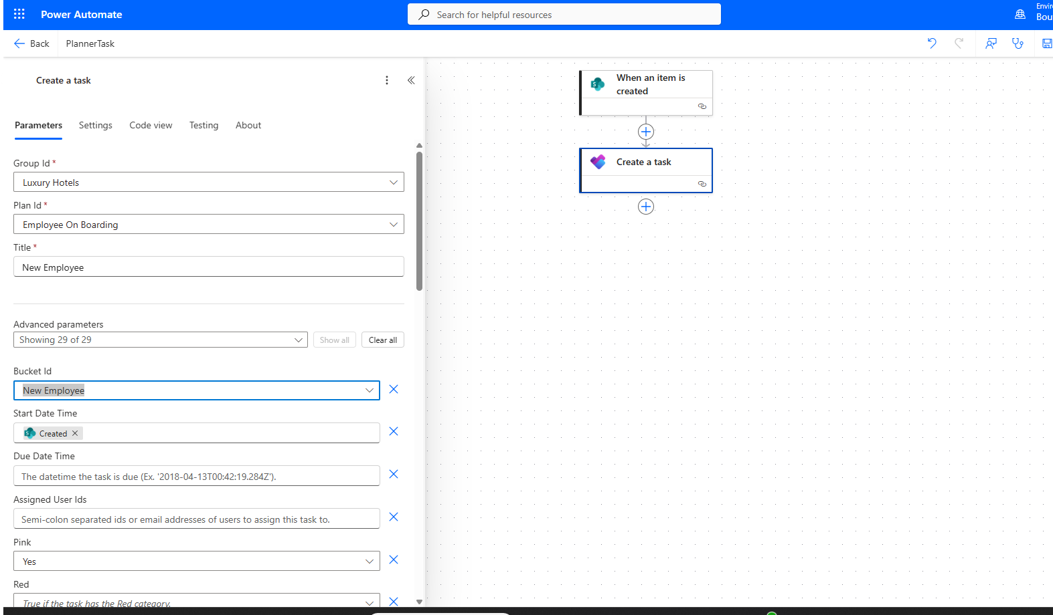Click the panel scroll down arrow
Screen dimensions: 1053x615
tap(419, 602)
